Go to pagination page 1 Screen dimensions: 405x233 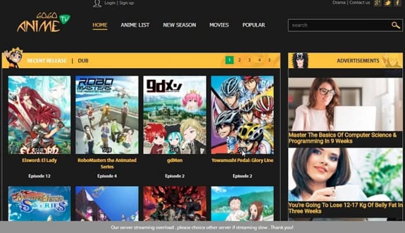229,60
